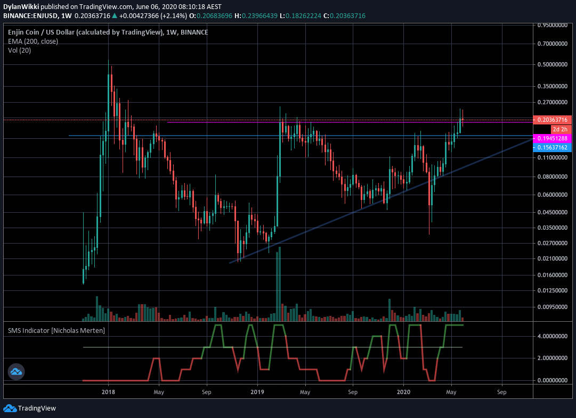Click the 0.50000000 price axis tick
576x418 pixels.
point(553,64)
